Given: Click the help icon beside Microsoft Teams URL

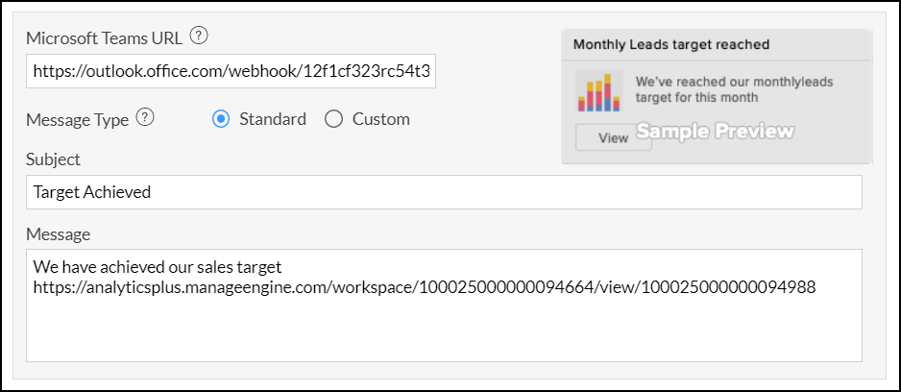Looking at the screenshot, I should pyautogui.click(x=198, y=37).
